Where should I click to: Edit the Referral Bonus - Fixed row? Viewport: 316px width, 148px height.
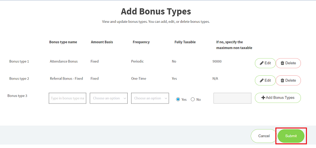(x=265, y=80)
